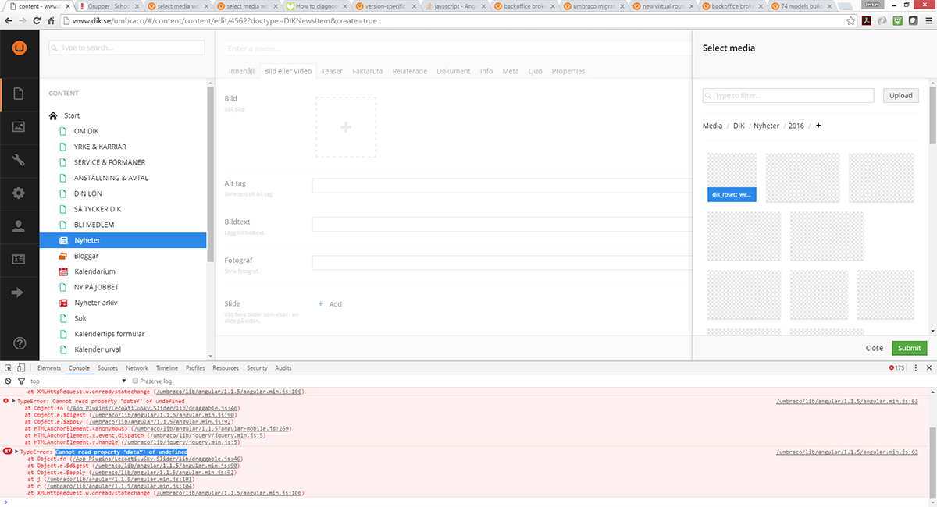Open the Umbraco logo avatar menu

(20, 48)
